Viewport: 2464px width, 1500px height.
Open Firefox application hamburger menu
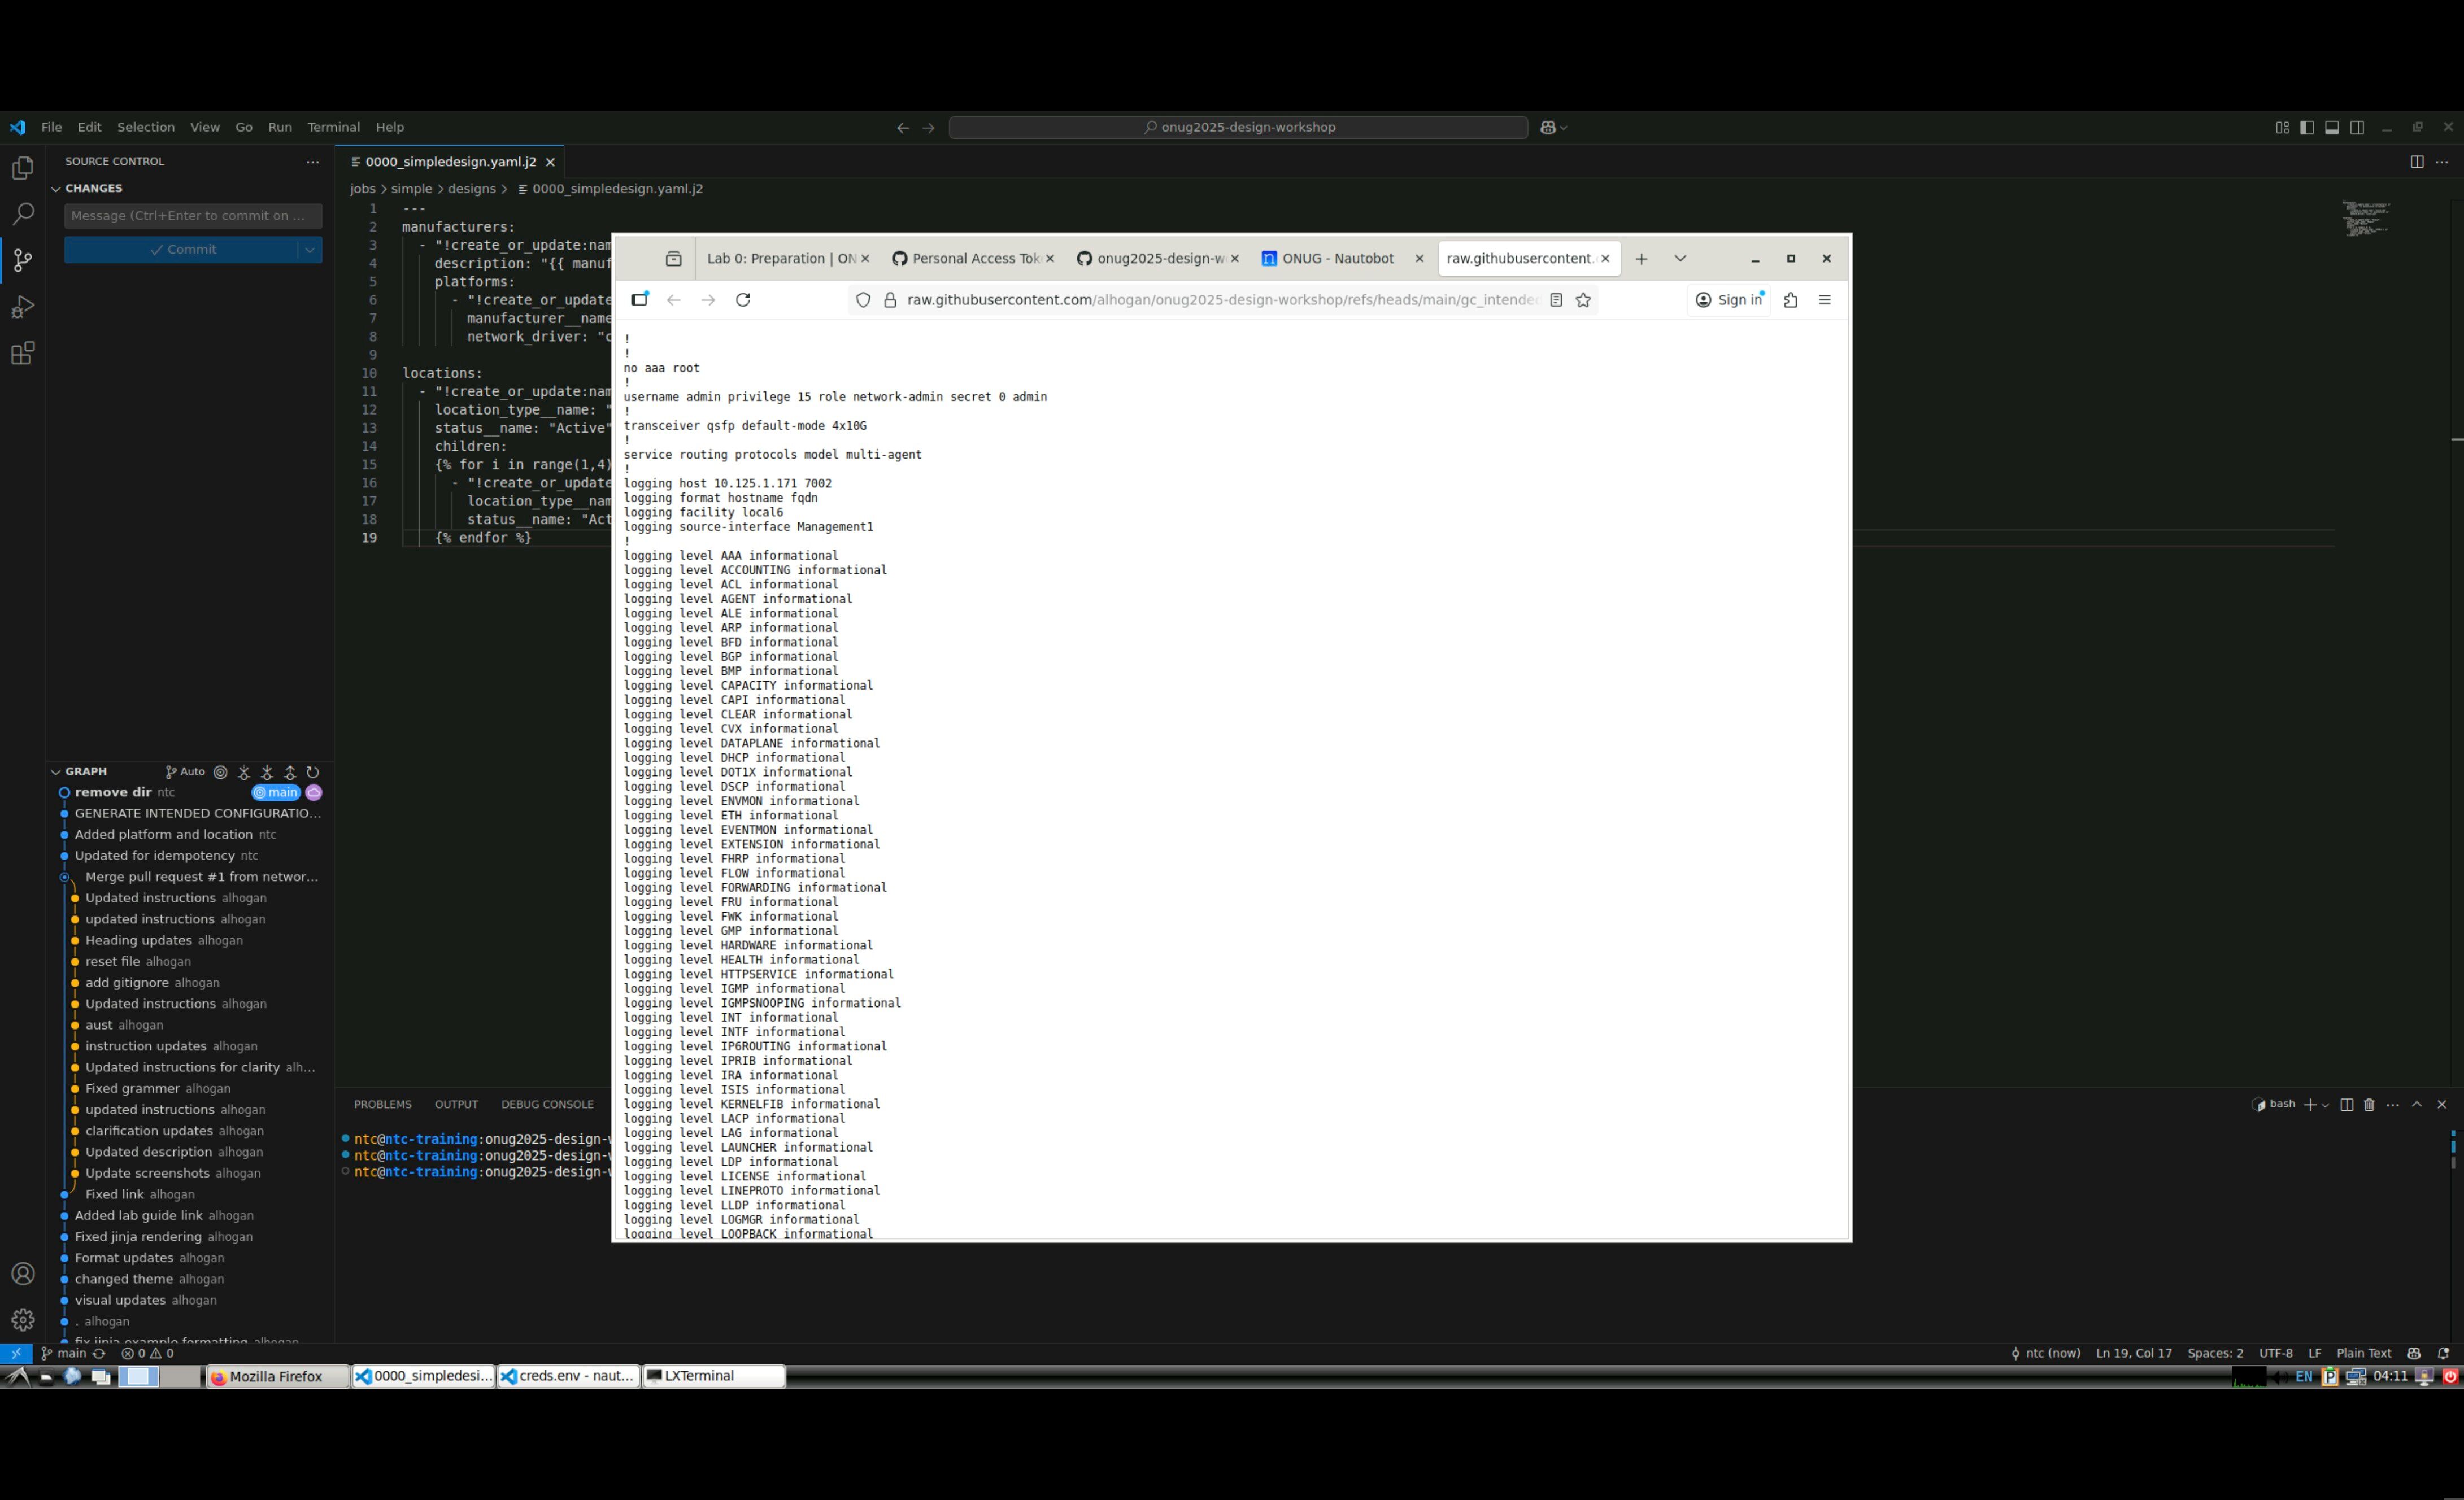(x=1825, y=300)
